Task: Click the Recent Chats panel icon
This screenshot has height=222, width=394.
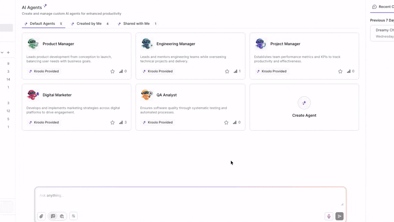Action: click(374, 7)
